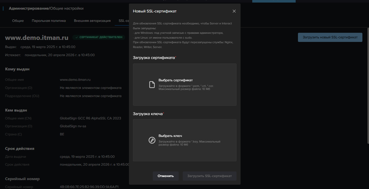Go to the Администрирование breadcrumb
Image resolution: width=369 pixels, height=189 pixels.
29,9
